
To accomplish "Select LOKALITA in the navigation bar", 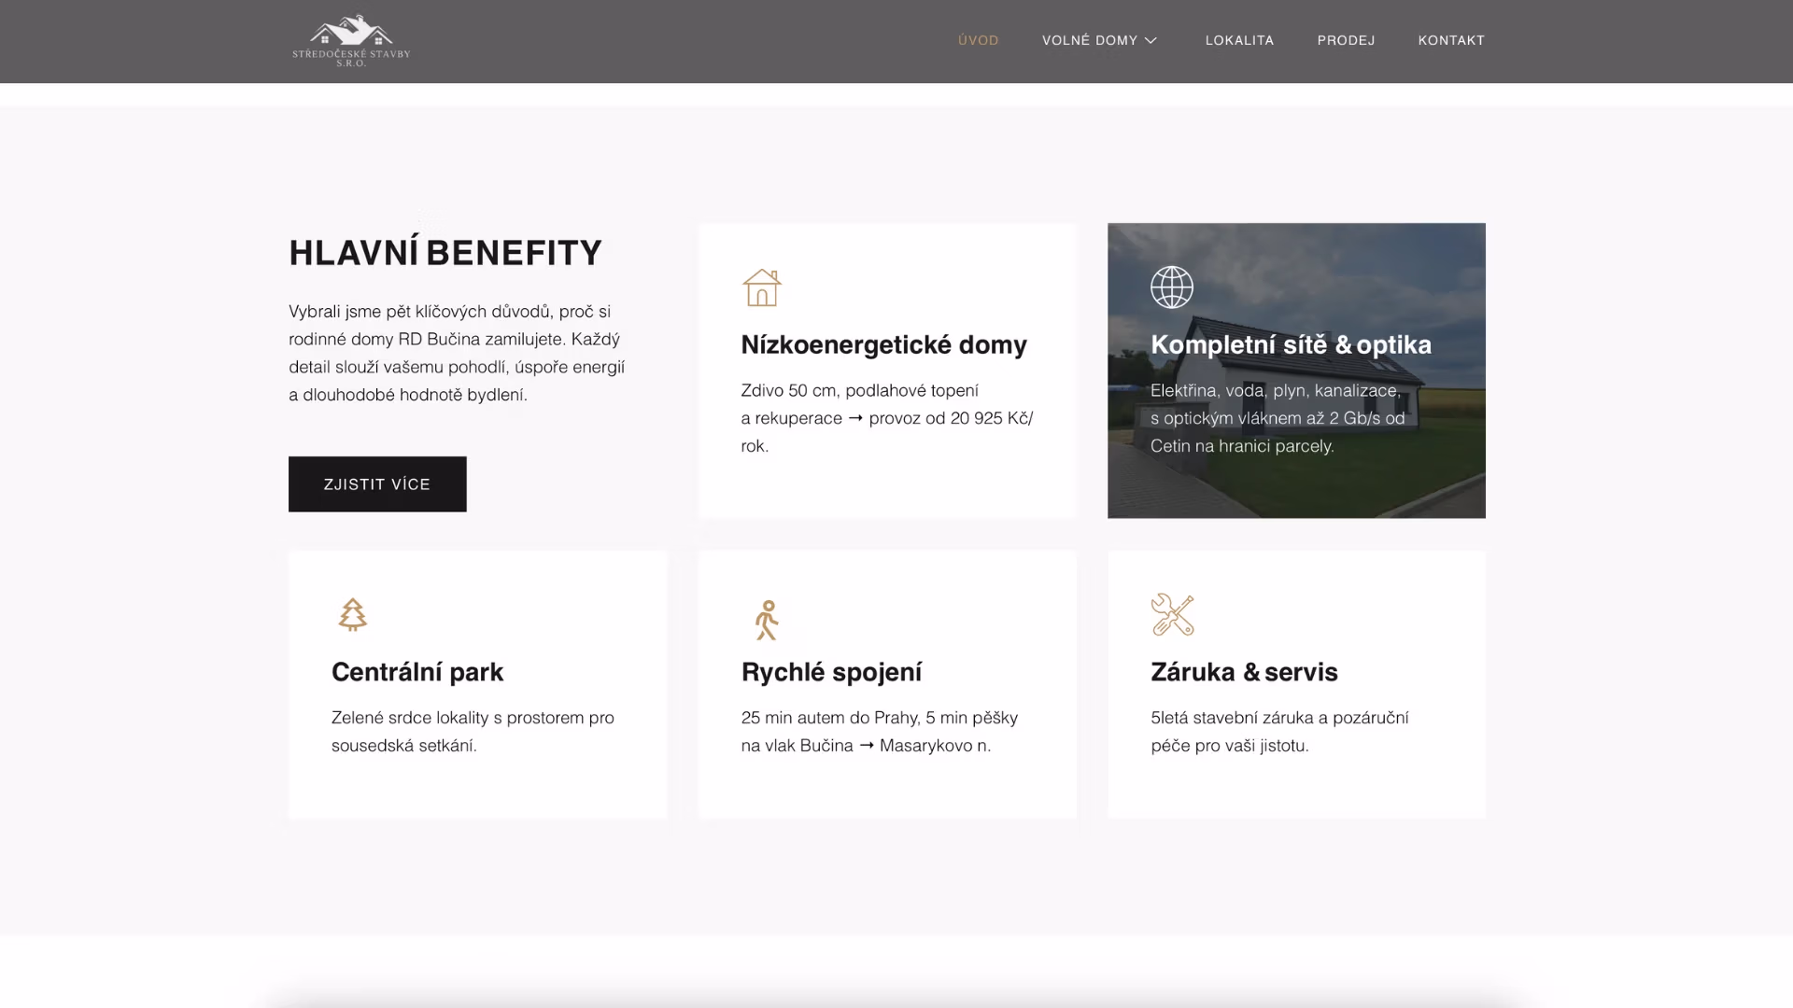I will pyautogui.click(x=1239, y=40).
